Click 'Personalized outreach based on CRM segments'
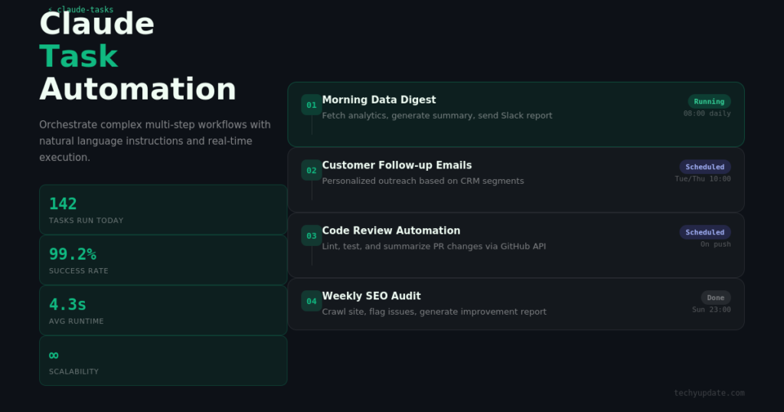Image resolution: width=784 pixels, height=412 pixels. [x=423, y=181]
